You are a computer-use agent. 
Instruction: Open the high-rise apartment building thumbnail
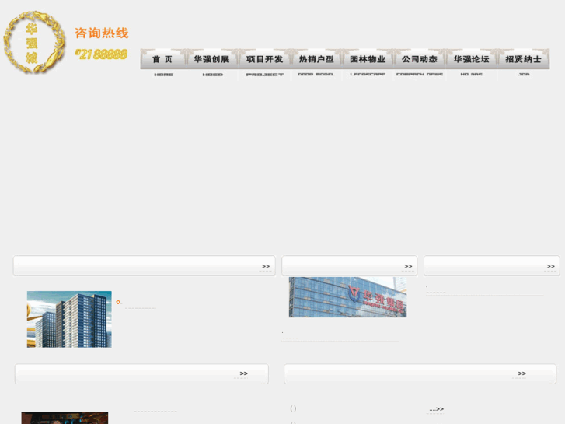69,319
